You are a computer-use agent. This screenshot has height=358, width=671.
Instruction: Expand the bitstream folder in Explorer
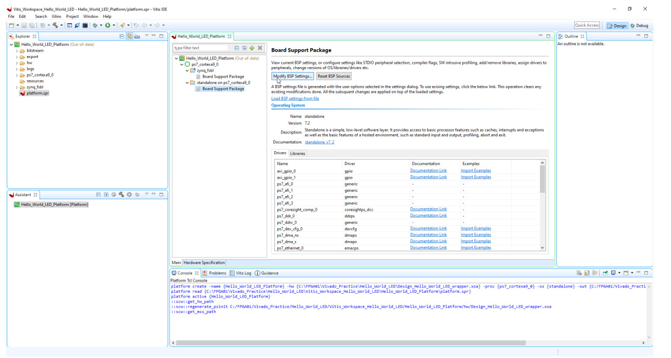[17, 51]
